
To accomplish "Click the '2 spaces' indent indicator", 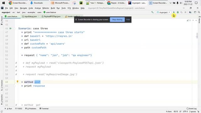I will (x=193, y=112).
